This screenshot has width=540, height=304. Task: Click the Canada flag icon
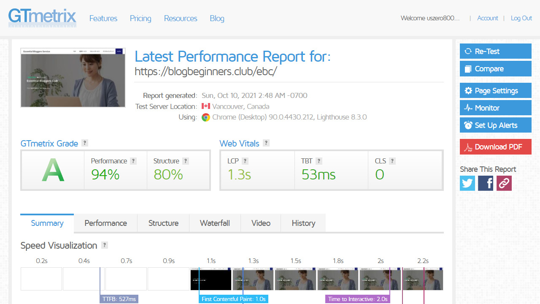pos(206,106)
